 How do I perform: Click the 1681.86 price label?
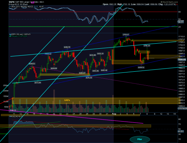pos(95,71)
